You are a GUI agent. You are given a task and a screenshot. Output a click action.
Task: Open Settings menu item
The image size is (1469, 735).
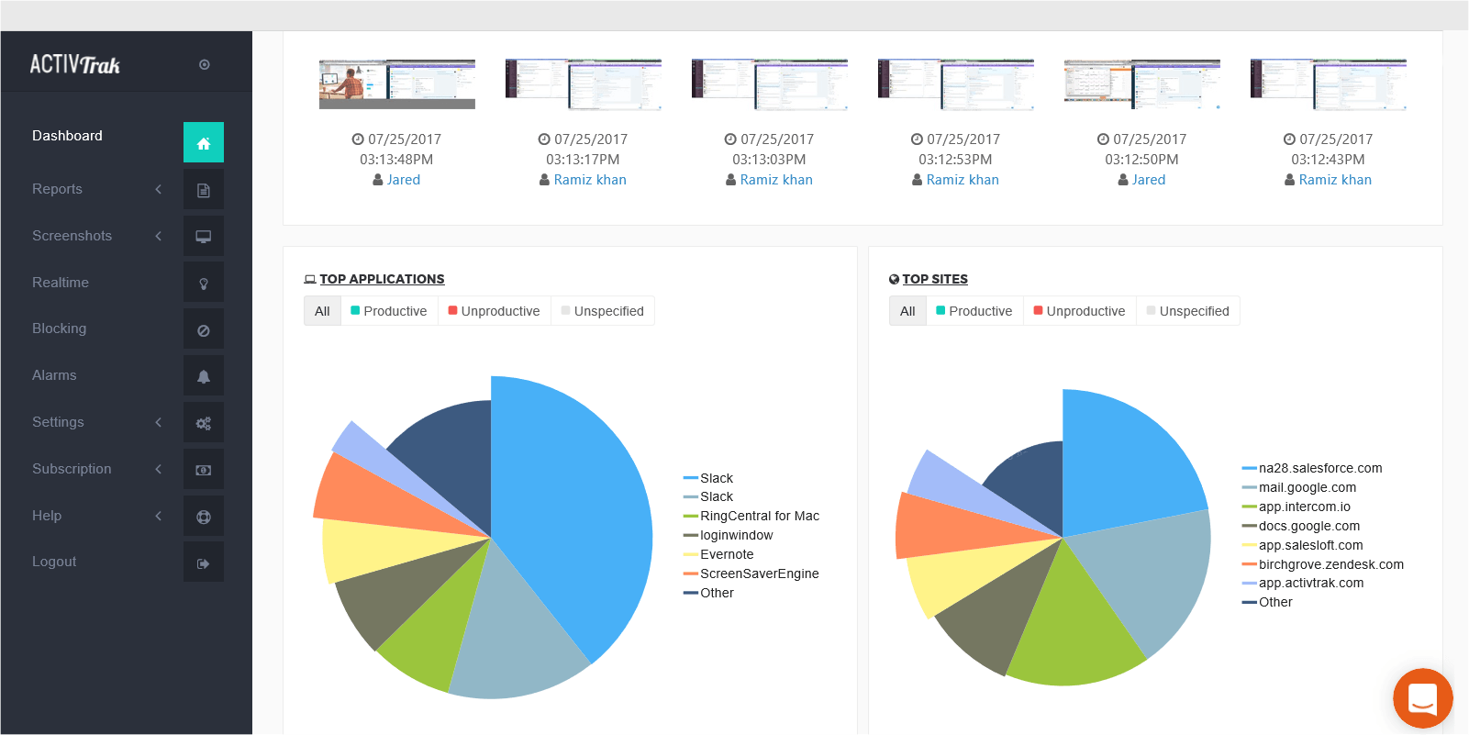(x=58, y=422)
